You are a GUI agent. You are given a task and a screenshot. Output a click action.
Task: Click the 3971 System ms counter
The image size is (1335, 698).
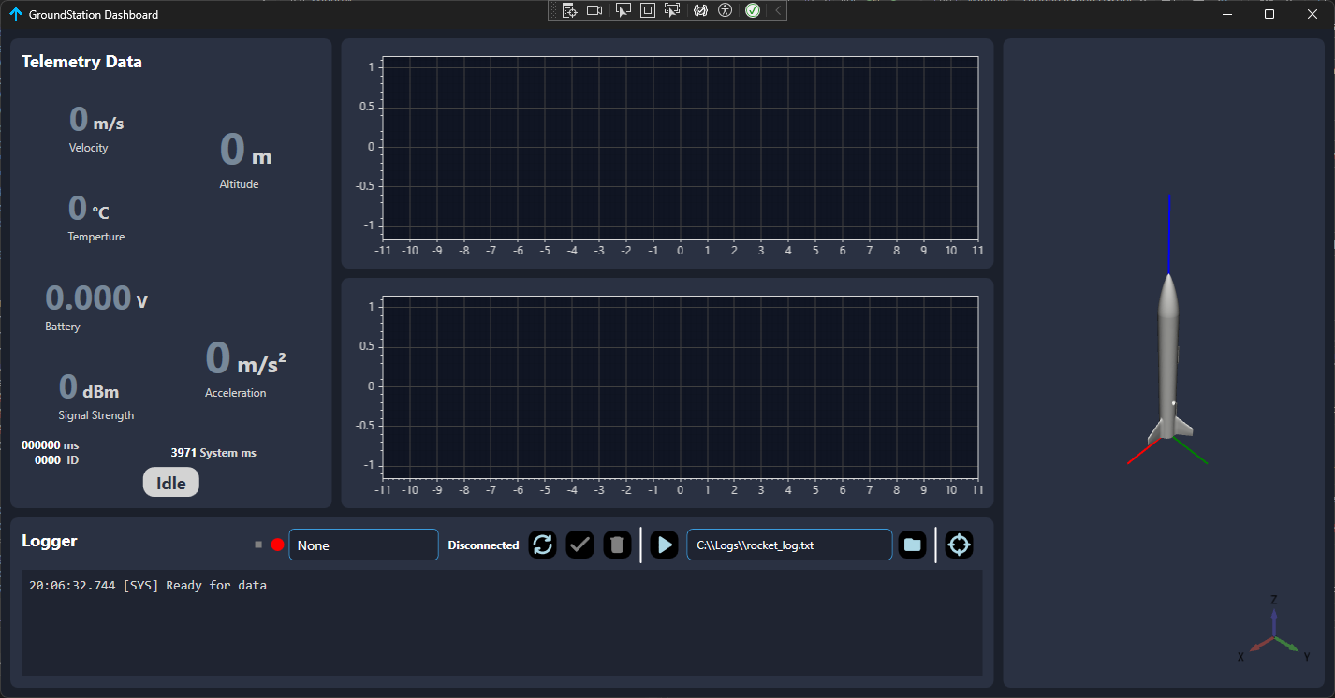pyautogui.click(x=213, y=453)
